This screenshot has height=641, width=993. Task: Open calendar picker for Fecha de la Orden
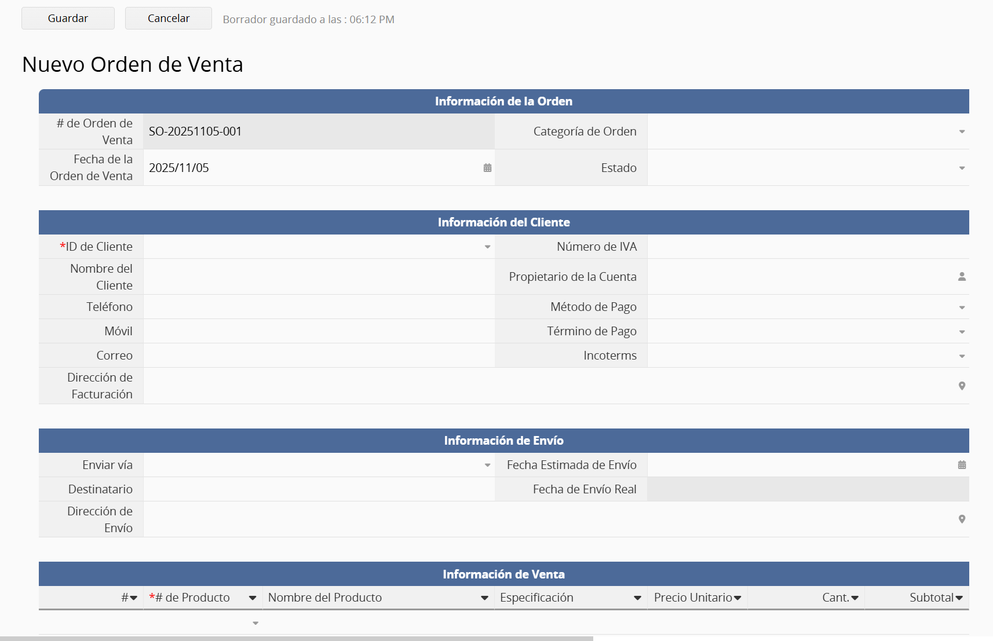pyautogui.click(x=487, y=168)
